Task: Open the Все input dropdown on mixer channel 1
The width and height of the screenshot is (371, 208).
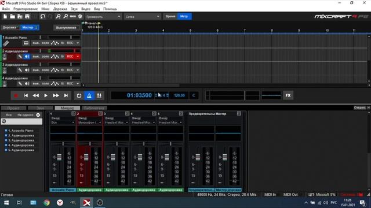Action: coord(63,122)
